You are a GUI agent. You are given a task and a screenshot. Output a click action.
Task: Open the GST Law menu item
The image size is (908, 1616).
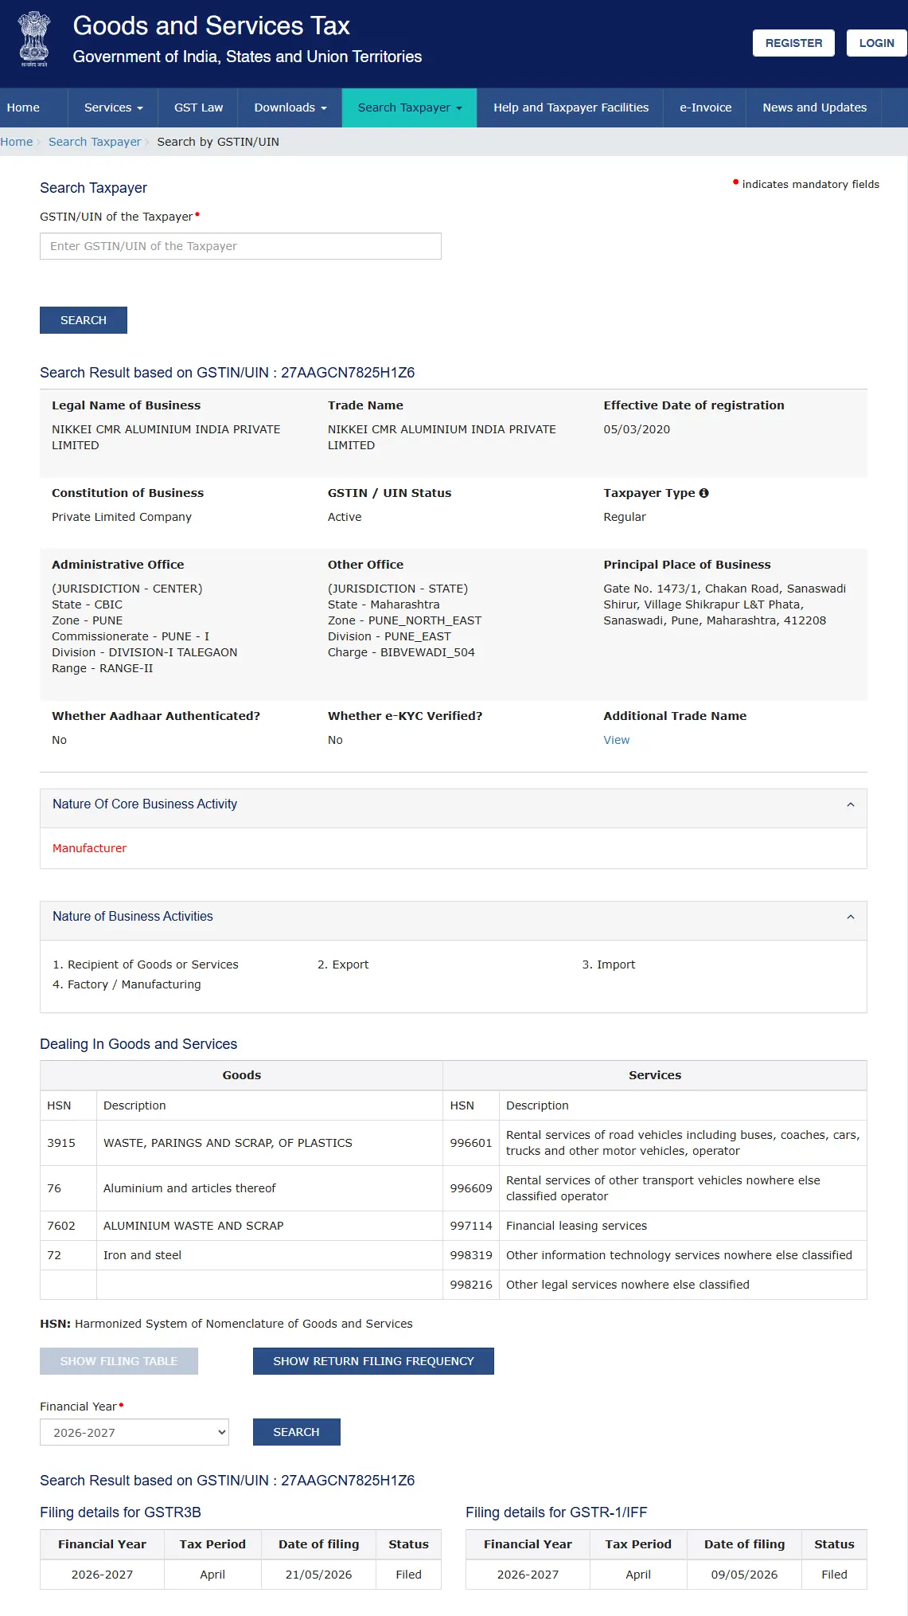tap(199, 108)
